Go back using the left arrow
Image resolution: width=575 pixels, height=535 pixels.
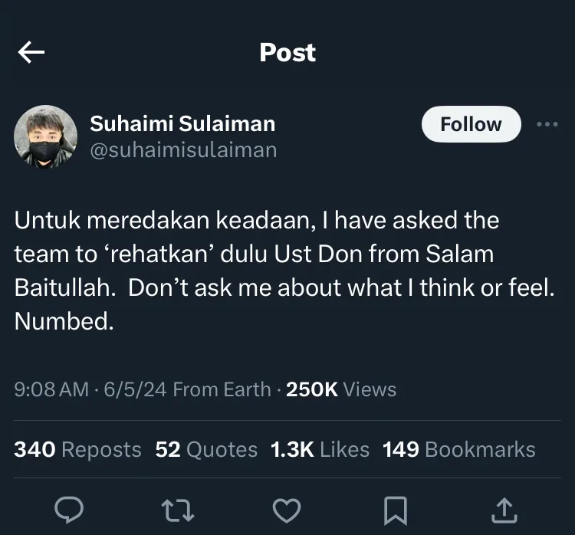click(31, 52)
